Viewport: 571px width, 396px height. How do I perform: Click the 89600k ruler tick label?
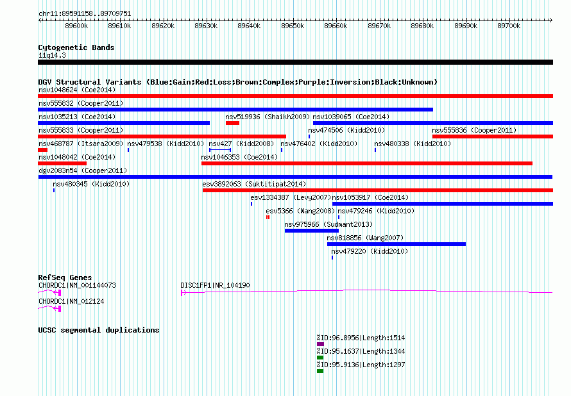76,26
